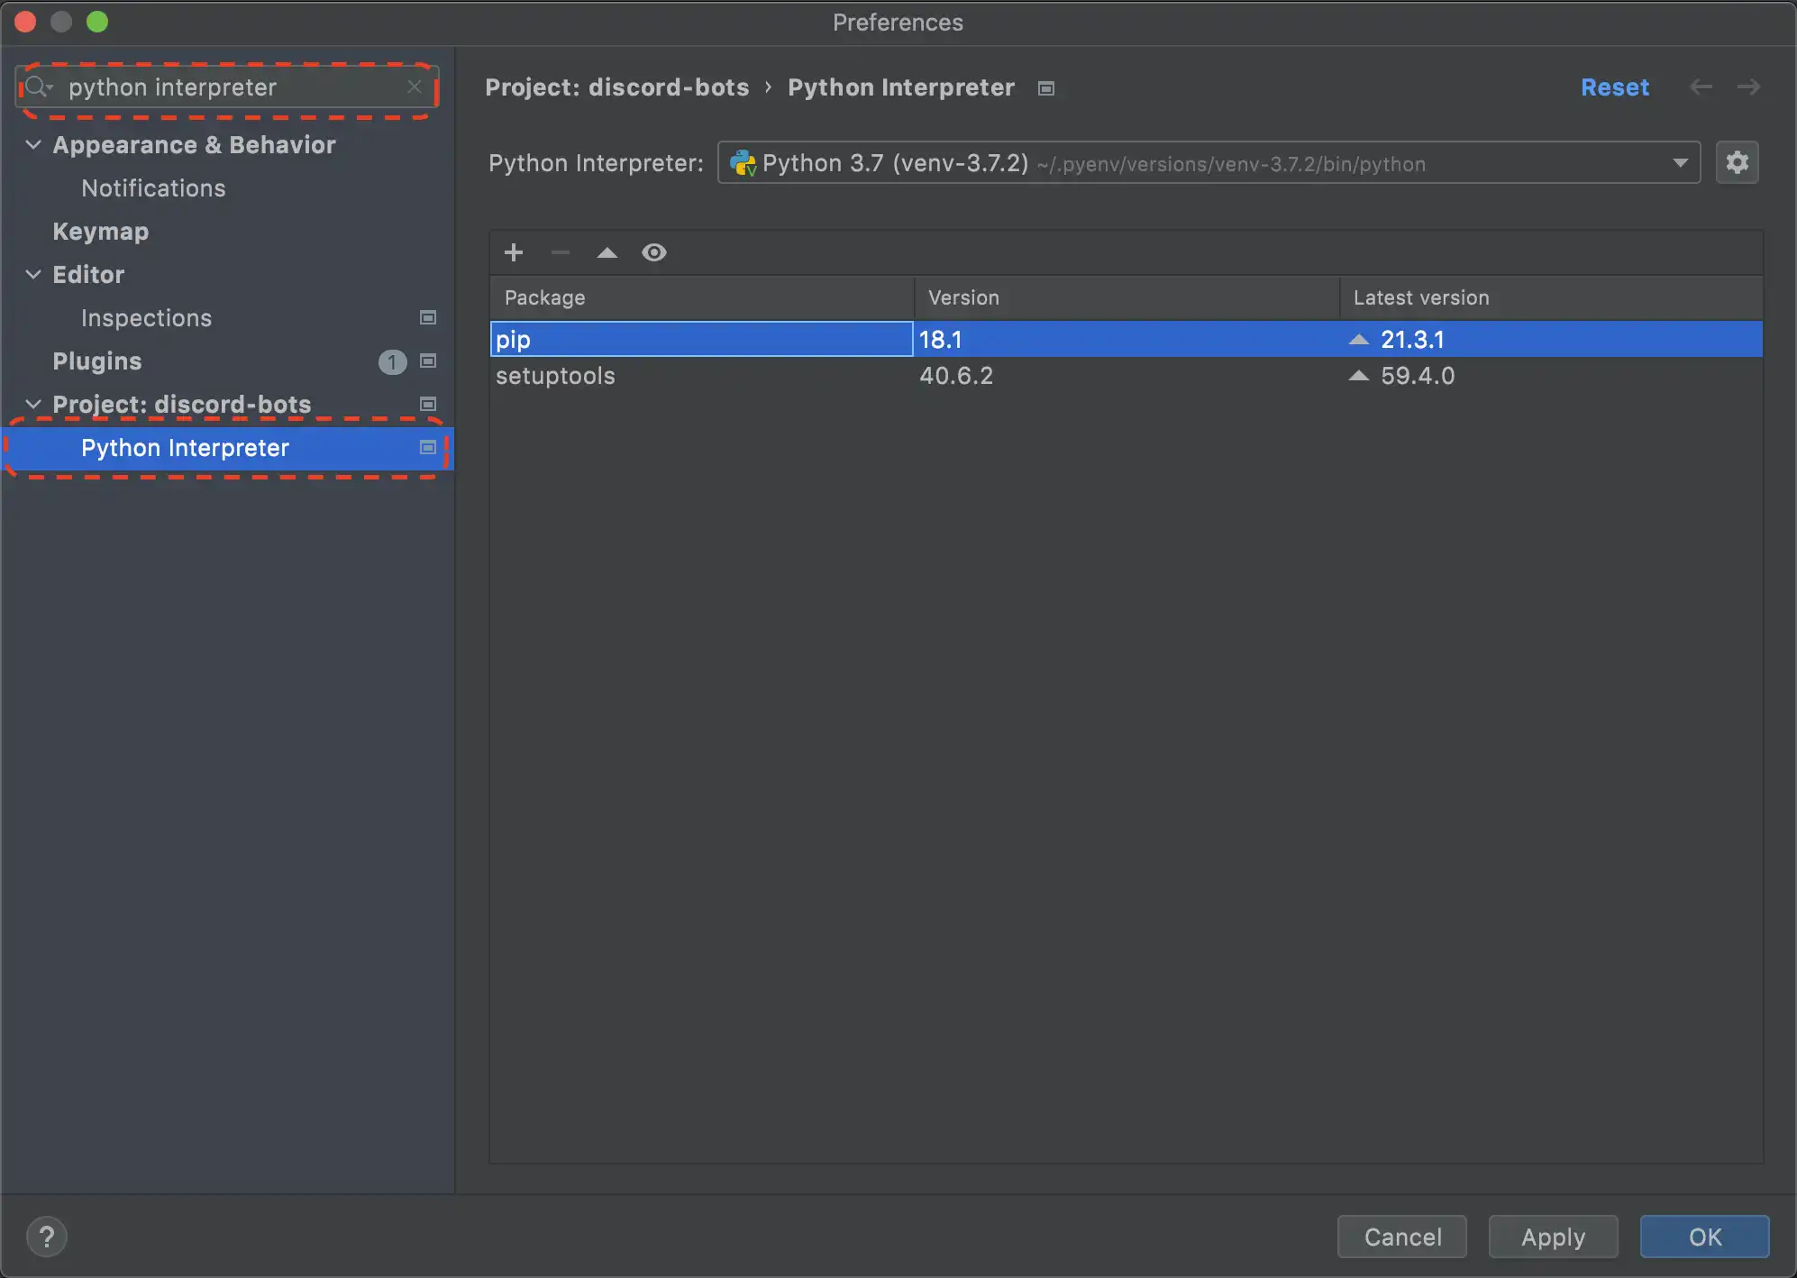Select the setuptools package row
The image size is (1797, 1278).
click(x=1126, y=375)
